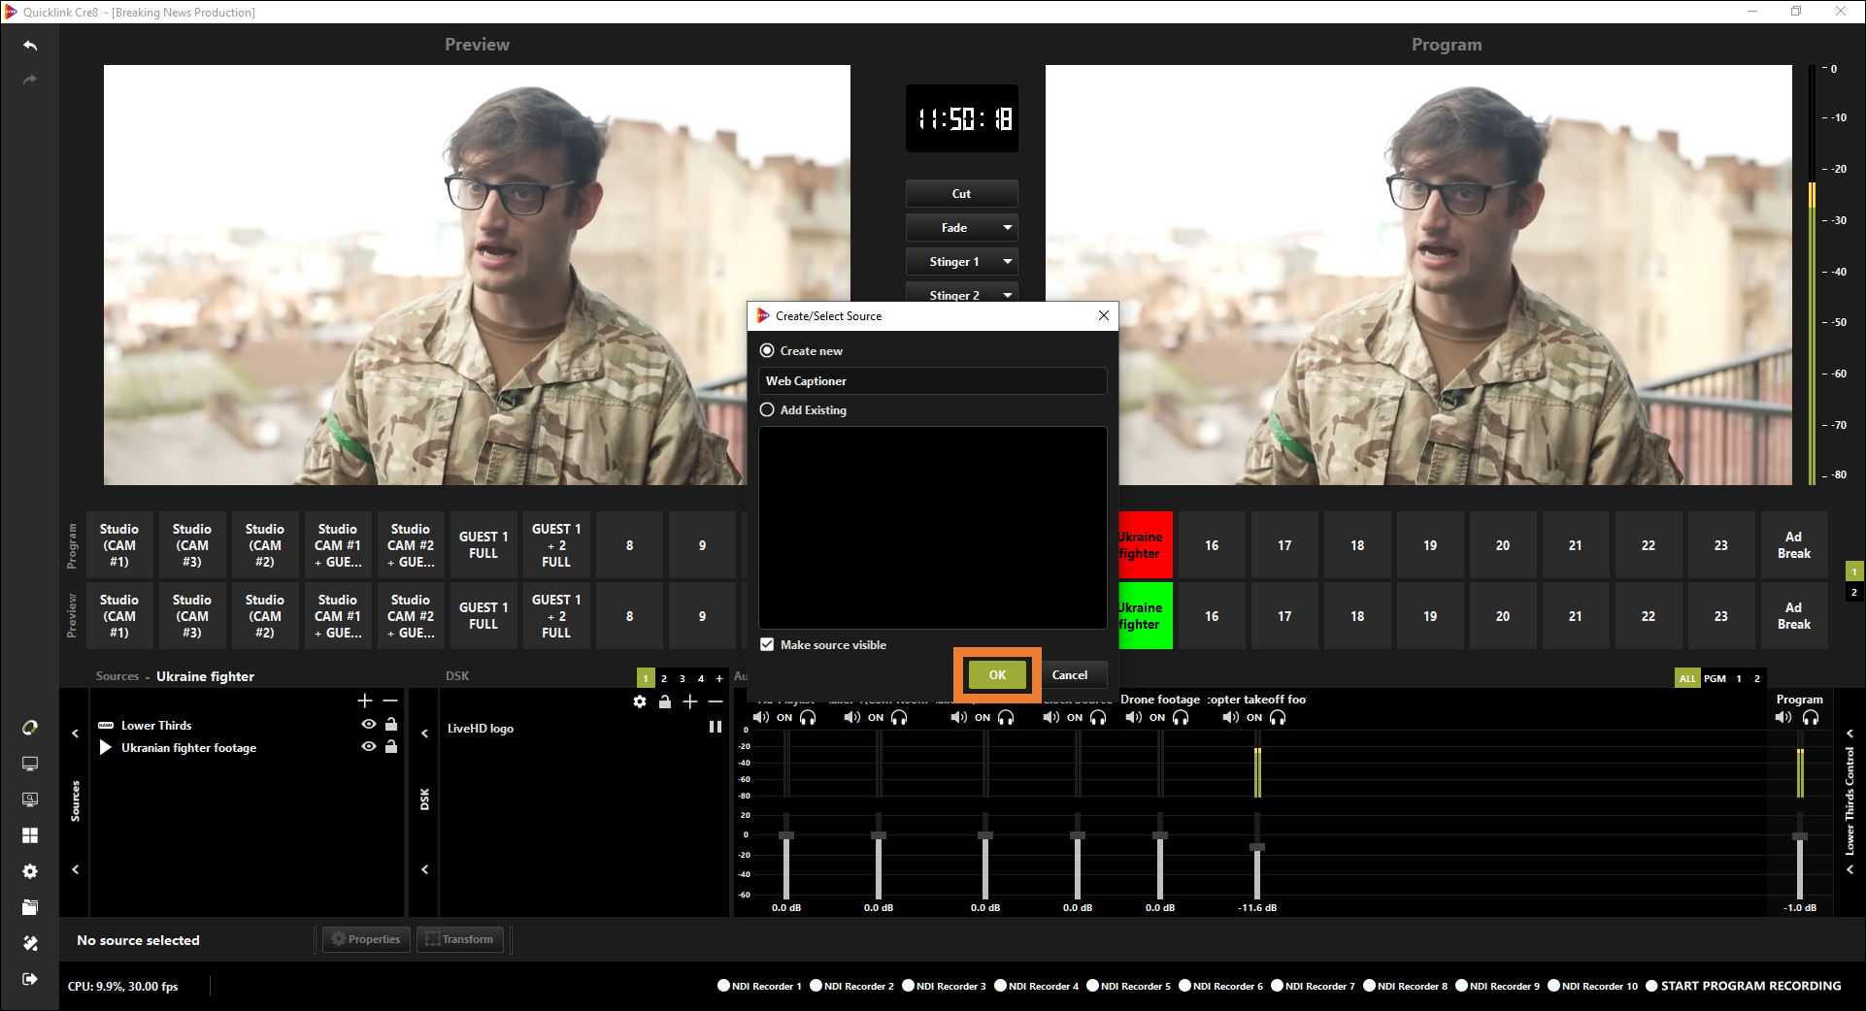The image size is (1866, 1011).
Task: Switch to the PGM audio tab
Action: 1715,679
